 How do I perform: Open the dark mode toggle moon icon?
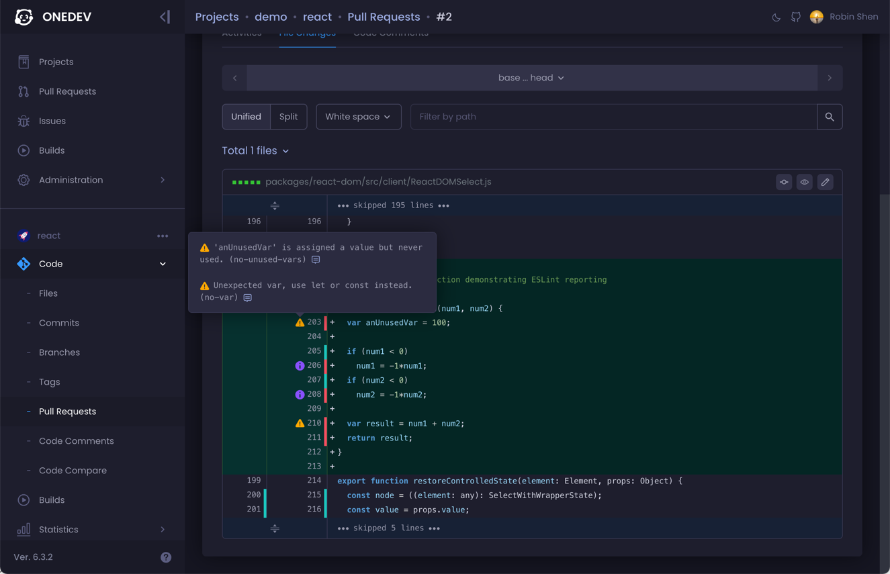click(776, 17)
